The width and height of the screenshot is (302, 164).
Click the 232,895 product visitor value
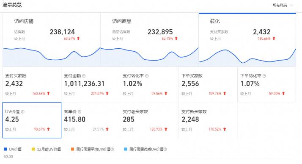160,32
